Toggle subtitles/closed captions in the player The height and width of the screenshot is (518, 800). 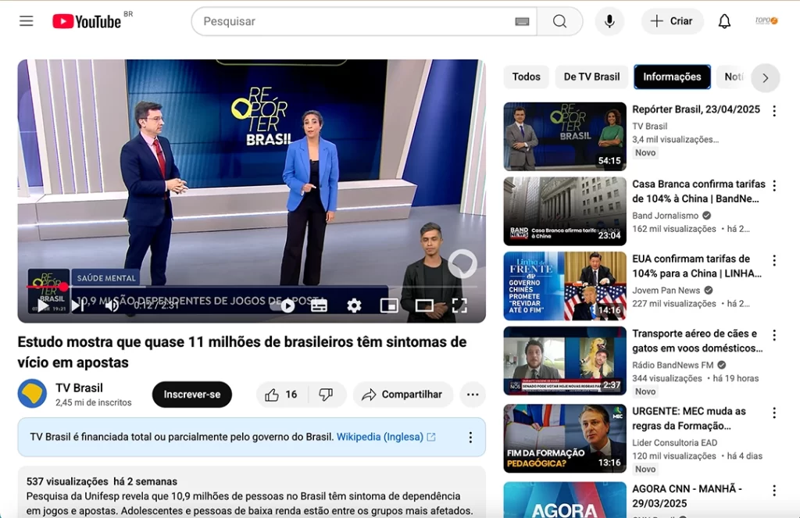(319, 305)
